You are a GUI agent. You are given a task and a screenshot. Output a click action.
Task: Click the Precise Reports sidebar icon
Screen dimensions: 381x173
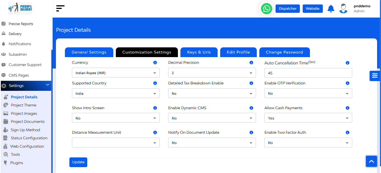[x=4, y=24]
